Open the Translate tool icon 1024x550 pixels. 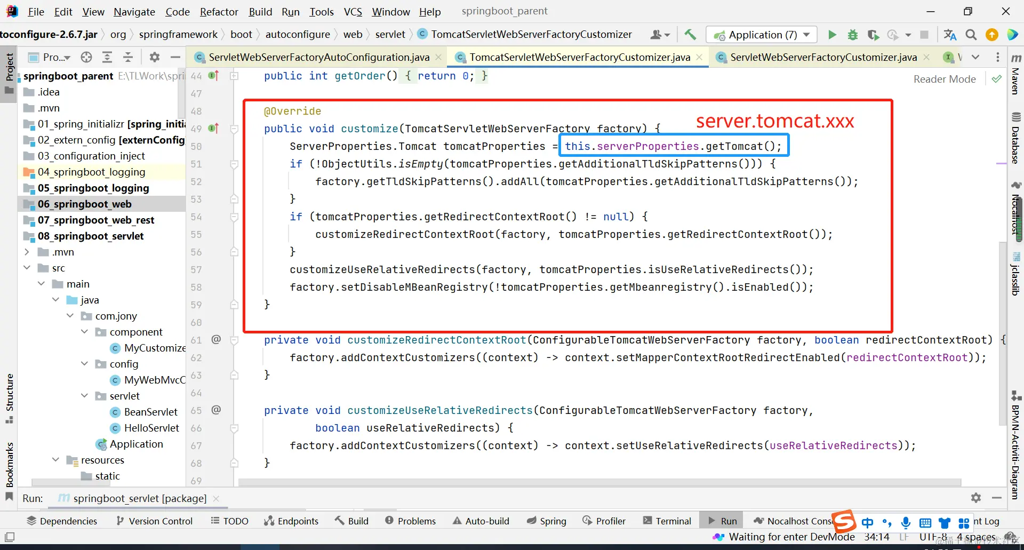[x=950, y=35]
